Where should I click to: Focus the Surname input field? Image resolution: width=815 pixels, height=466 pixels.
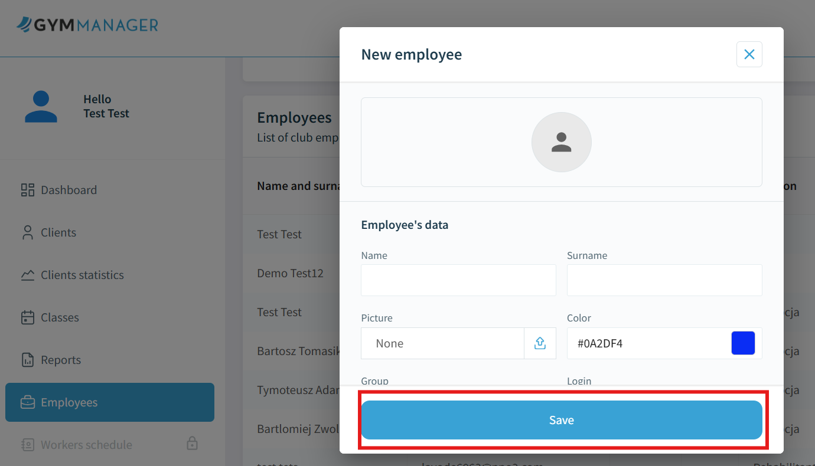pyautogui.click(x=664, y=280)
